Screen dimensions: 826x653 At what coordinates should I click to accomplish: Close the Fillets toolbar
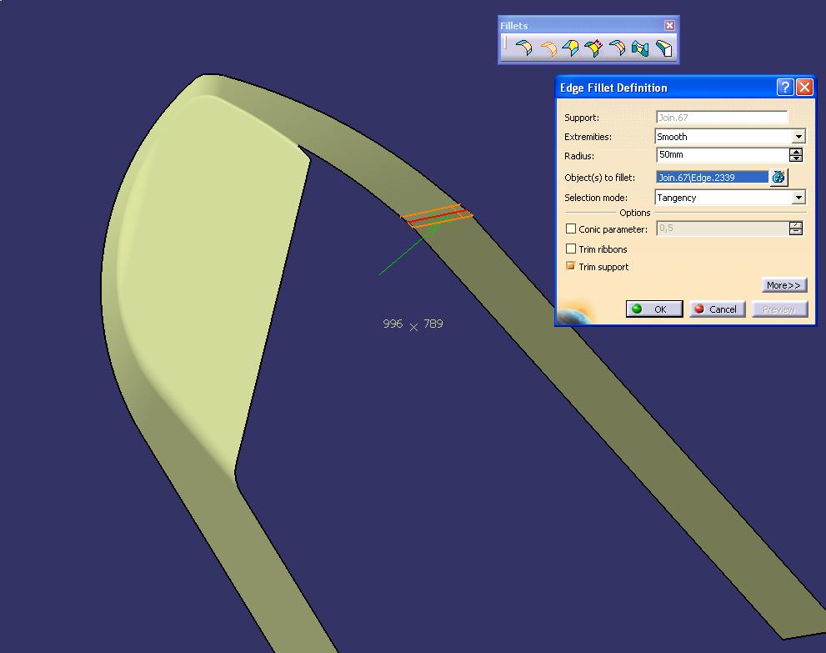669,25
